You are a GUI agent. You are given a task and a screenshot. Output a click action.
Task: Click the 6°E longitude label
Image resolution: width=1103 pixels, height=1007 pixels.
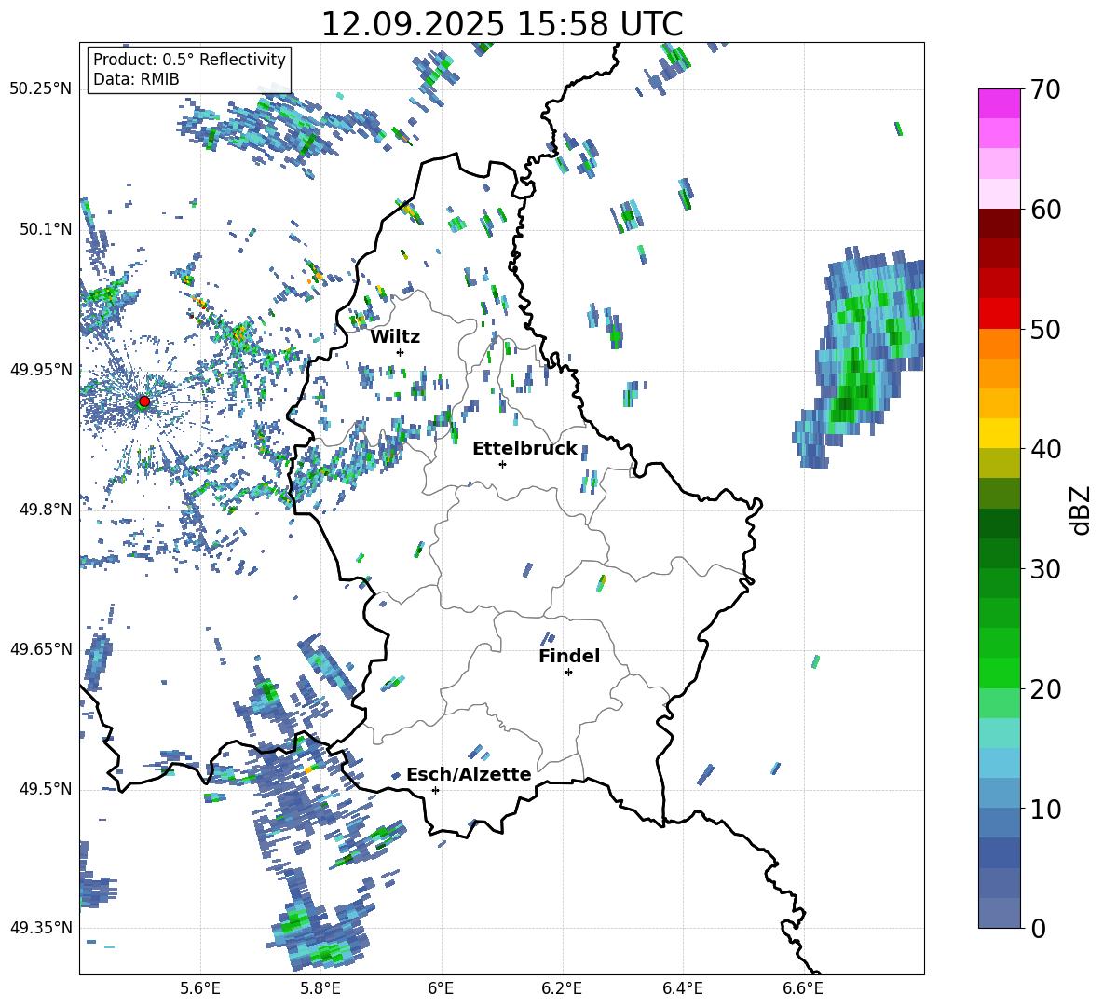441,988
